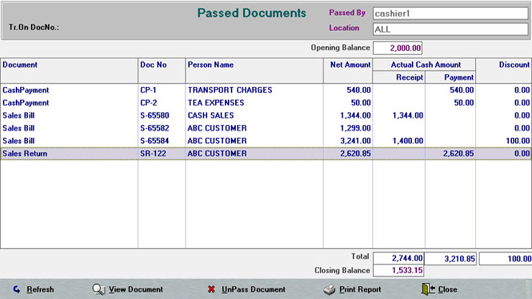Click doc number S-65580
This screenshot has width=532, height=299.
tap(155, 116)
